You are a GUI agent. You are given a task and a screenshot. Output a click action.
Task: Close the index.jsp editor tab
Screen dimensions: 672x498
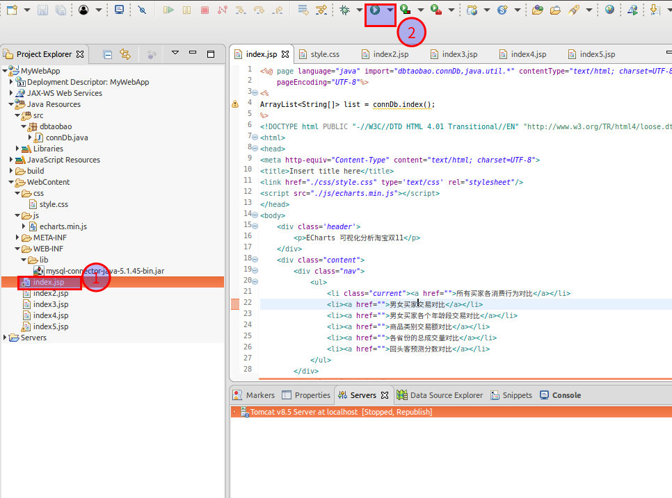(285, 54)
